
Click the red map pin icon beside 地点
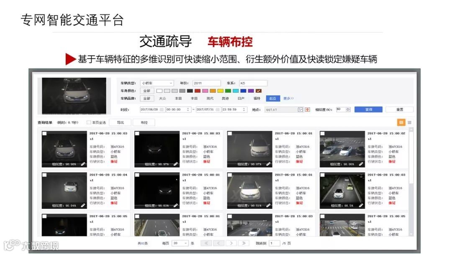pos(308,109)
